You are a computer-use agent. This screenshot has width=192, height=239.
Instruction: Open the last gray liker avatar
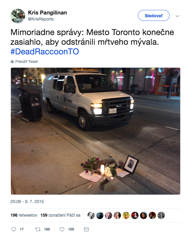point(161,215)
